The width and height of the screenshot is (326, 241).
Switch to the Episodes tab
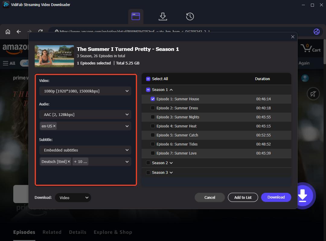24,232
